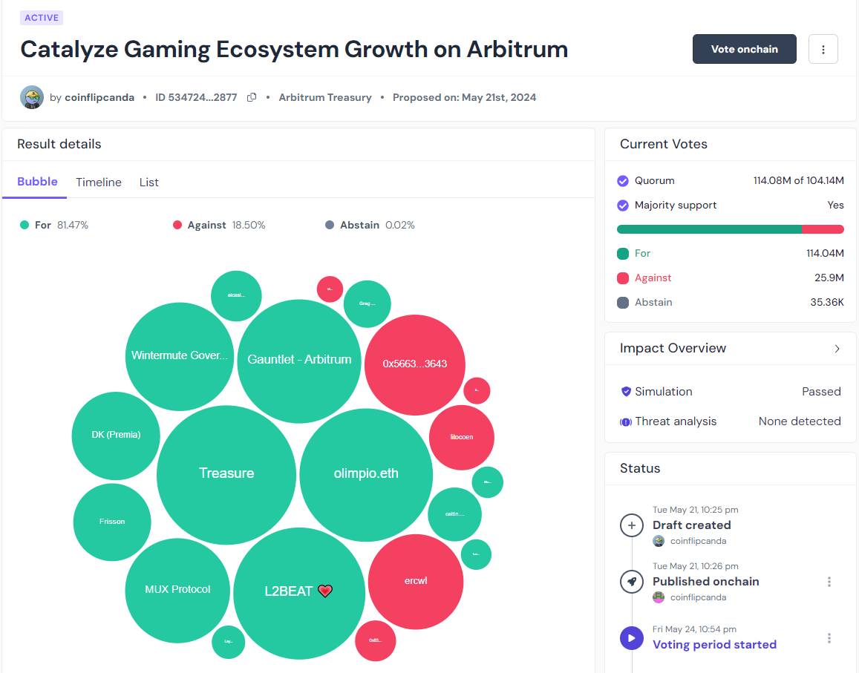This screenshot has height=673, width=859.
Task: Switch to the Bubble tab
Action: click(x=37, y=182)
